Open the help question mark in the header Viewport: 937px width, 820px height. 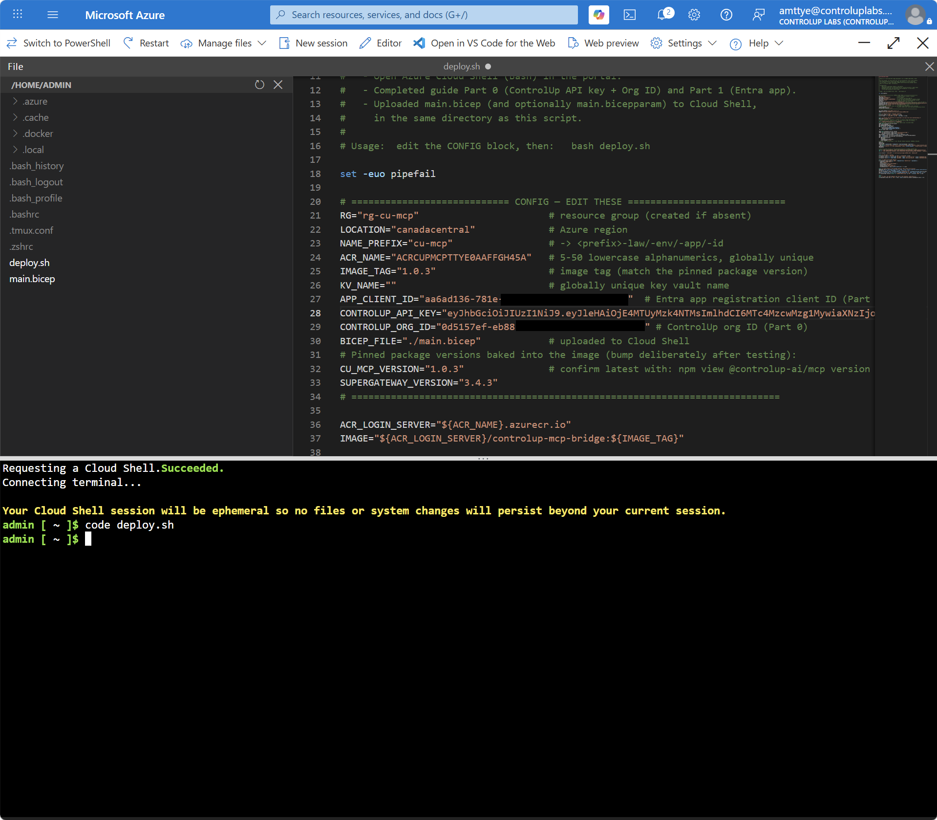point(726,15)
